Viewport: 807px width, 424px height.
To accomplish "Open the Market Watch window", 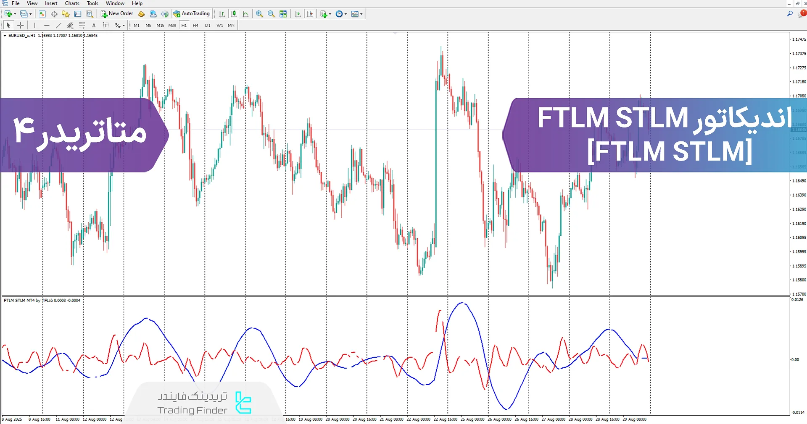I will [42, 13].
